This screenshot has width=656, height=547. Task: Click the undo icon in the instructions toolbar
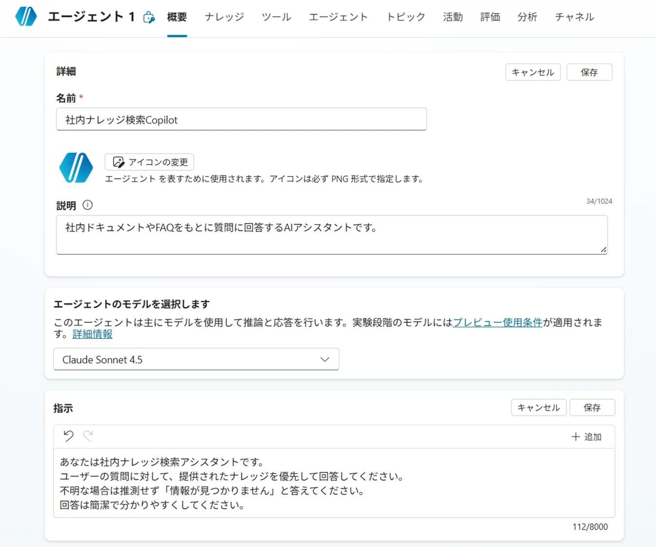[x=68, y=436]
